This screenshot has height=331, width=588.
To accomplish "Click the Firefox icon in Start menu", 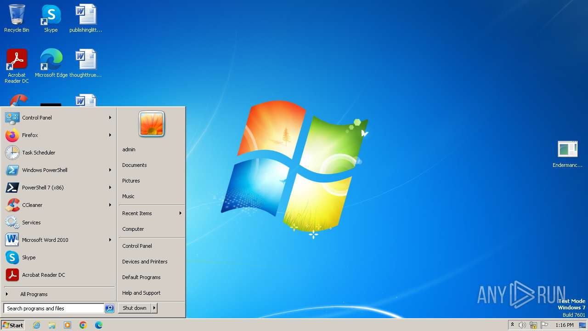I will [x=12, y=135].
